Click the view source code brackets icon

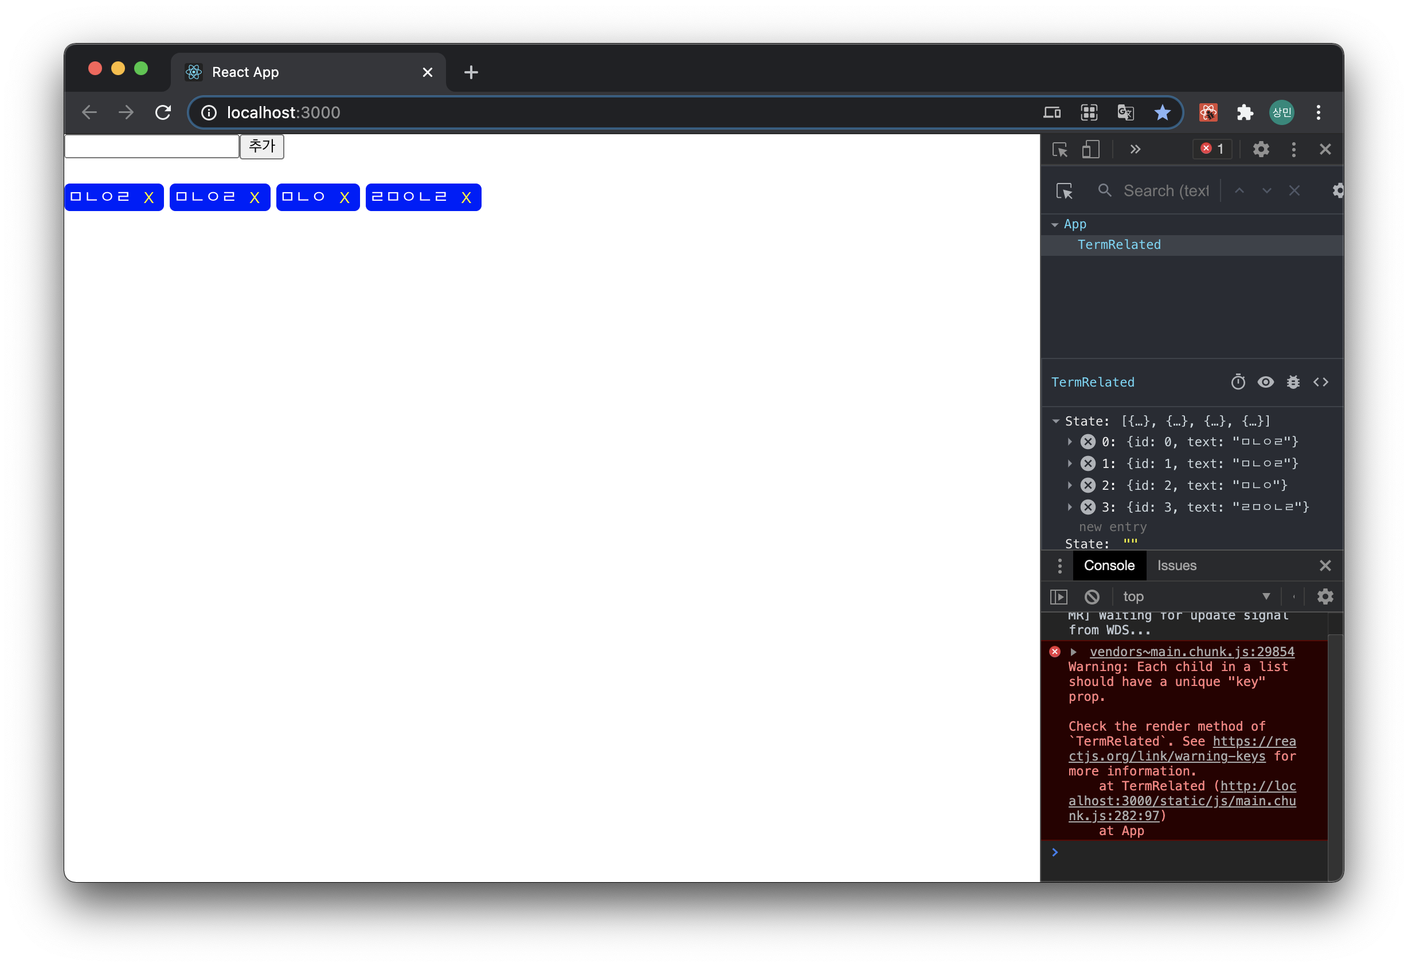1321,382
